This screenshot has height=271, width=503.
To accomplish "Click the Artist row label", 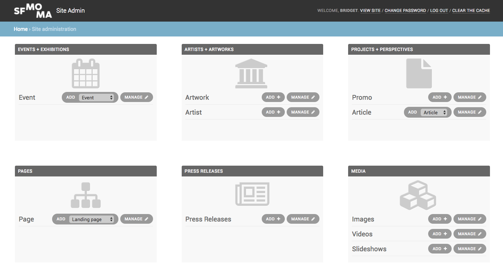I will click(x=194, y=112).
